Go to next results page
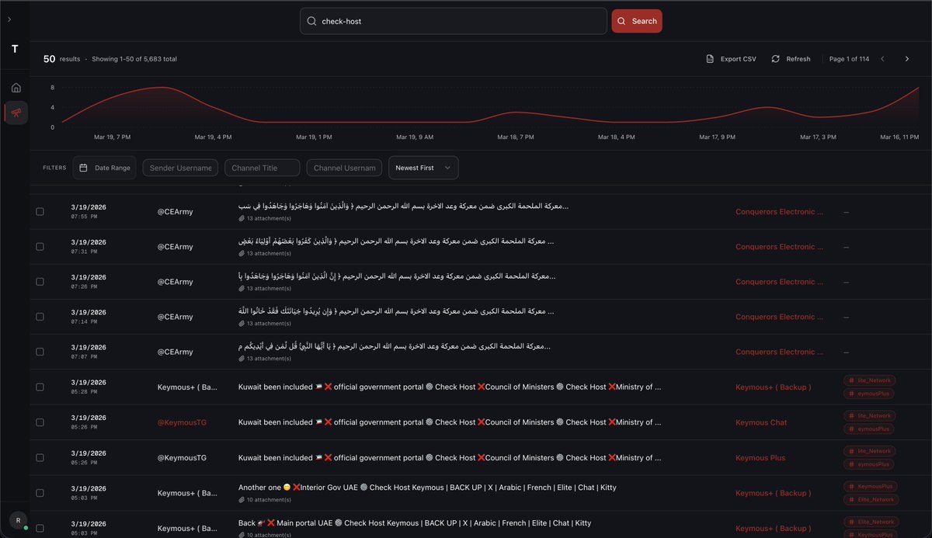 pyautogui.click(x=906, y=59)
